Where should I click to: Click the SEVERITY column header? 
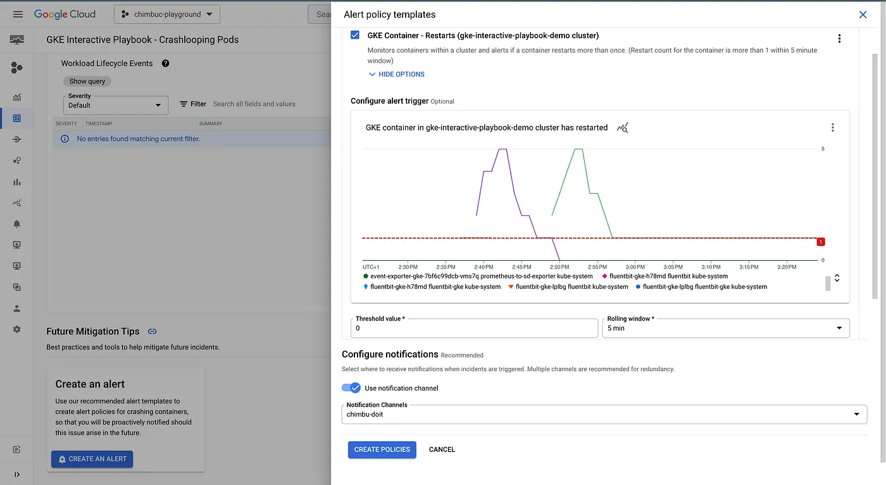click(x=66, y=123)
